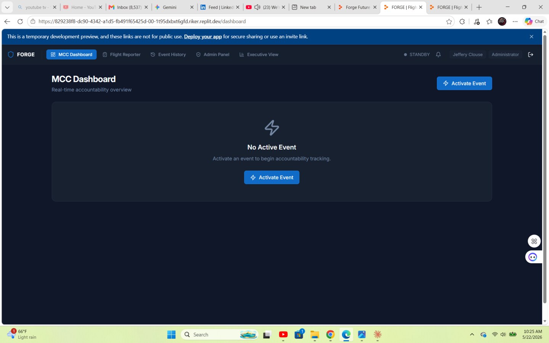Open the Windows Start menu

172,335
